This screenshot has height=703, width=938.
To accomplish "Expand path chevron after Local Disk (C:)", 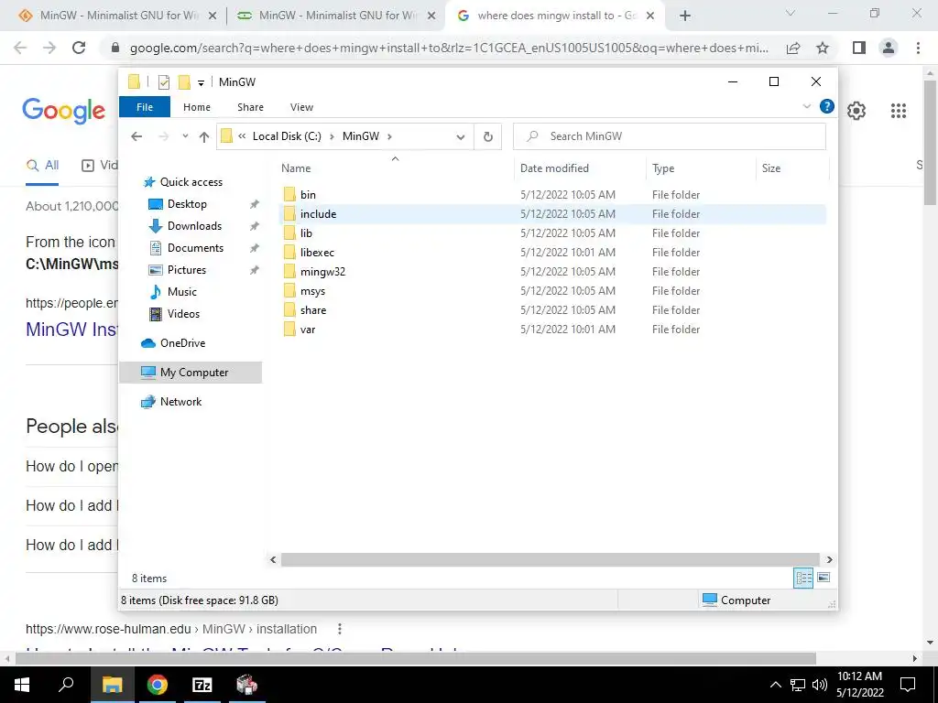I will [332, 136].
